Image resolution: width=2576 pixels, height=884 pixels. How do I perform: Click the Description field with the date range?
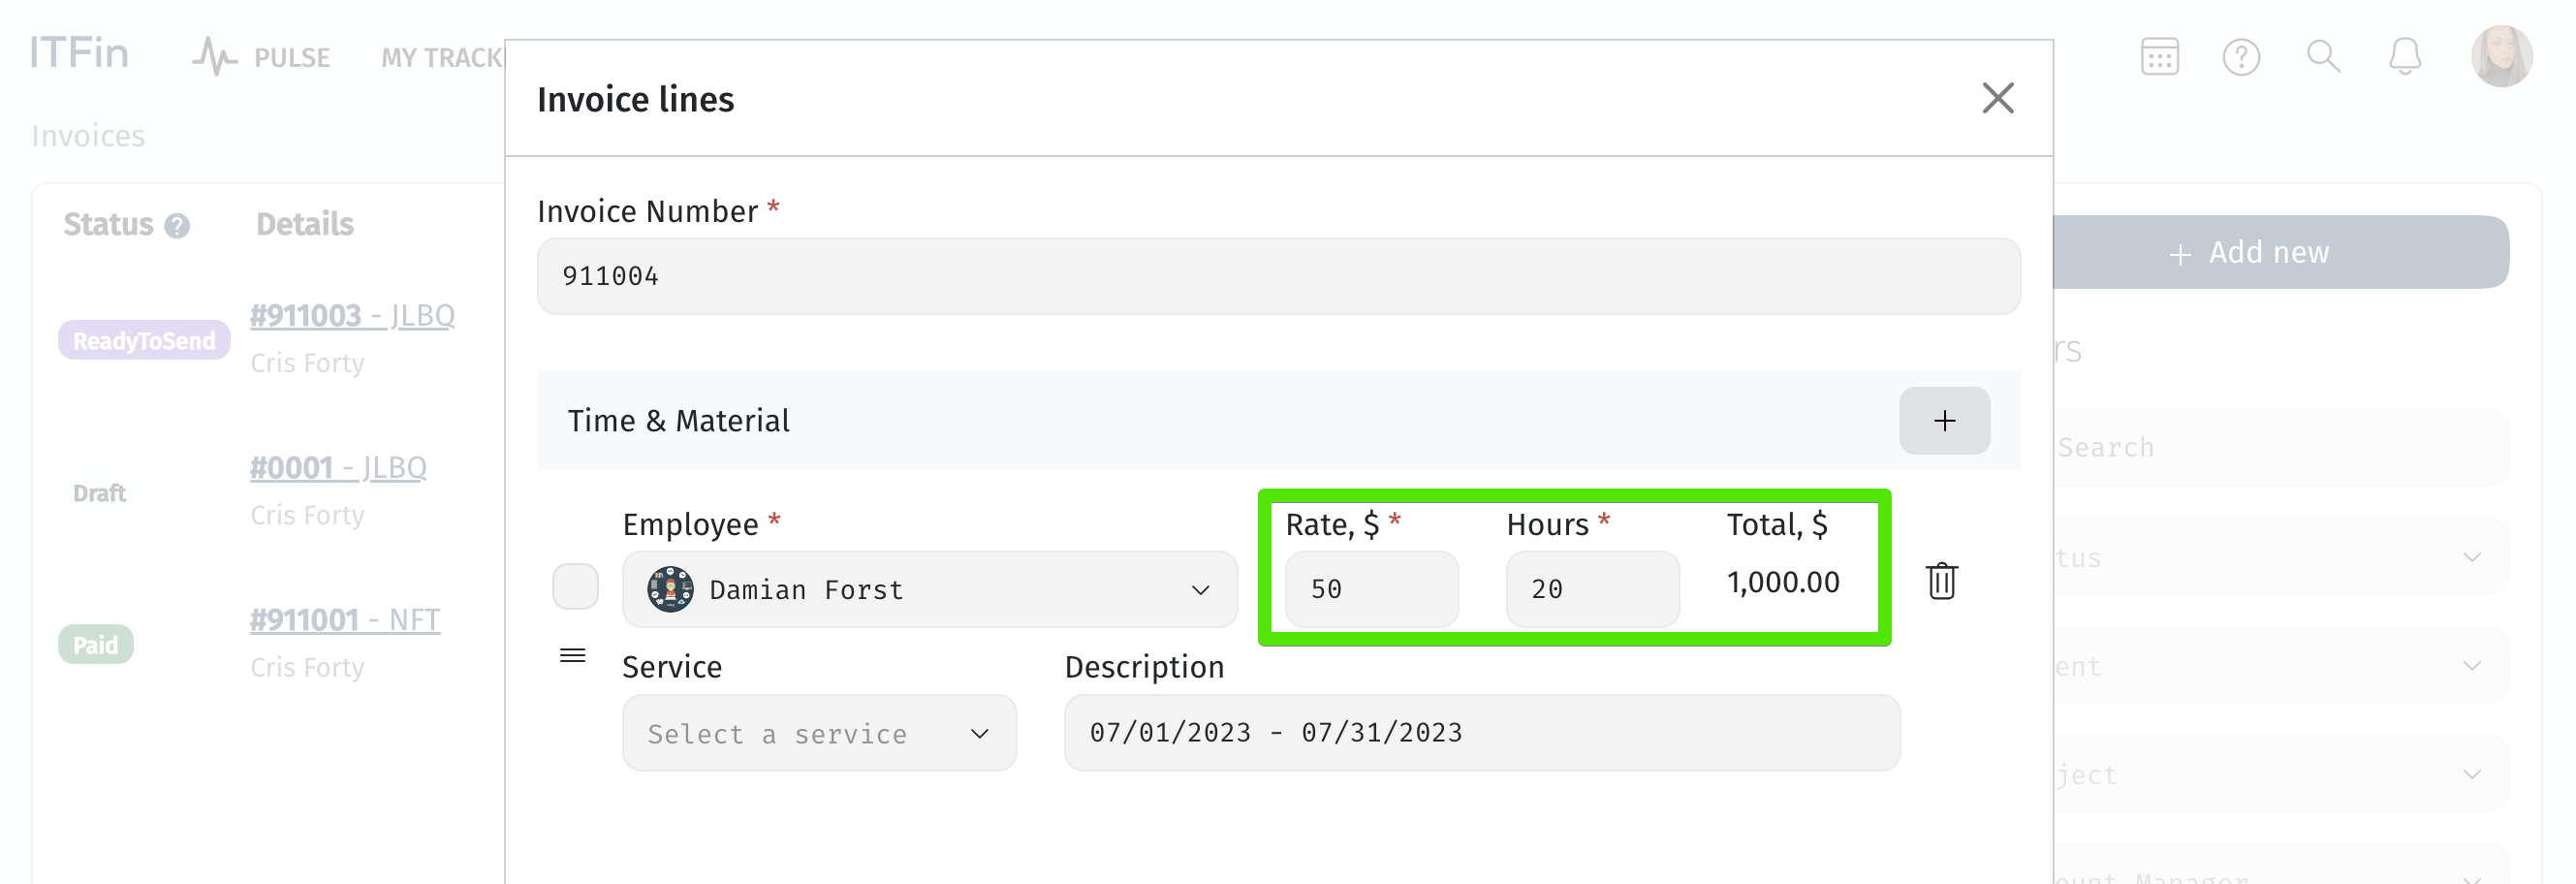coord(1481,733)
